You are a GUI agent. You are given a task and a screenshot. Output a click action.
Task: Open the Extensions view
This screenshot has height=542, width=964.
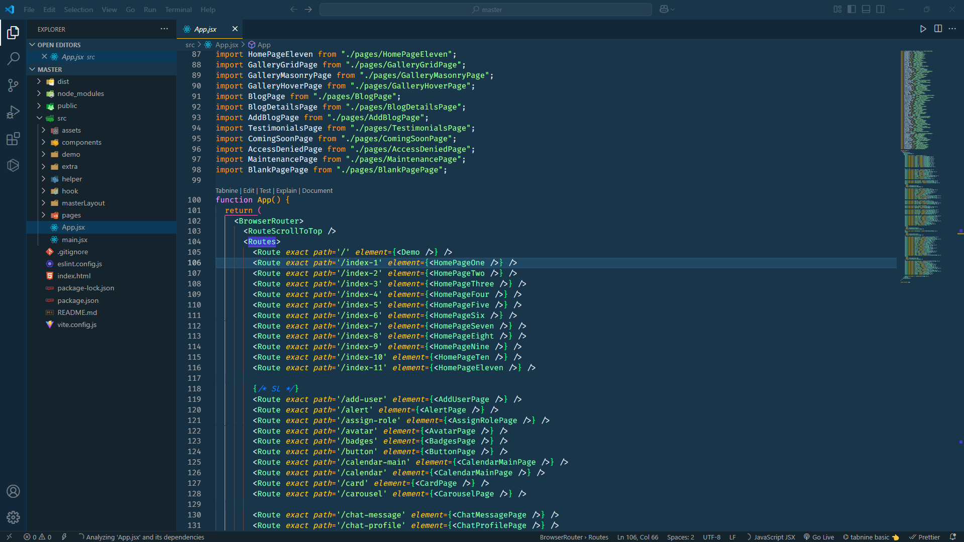13,139
